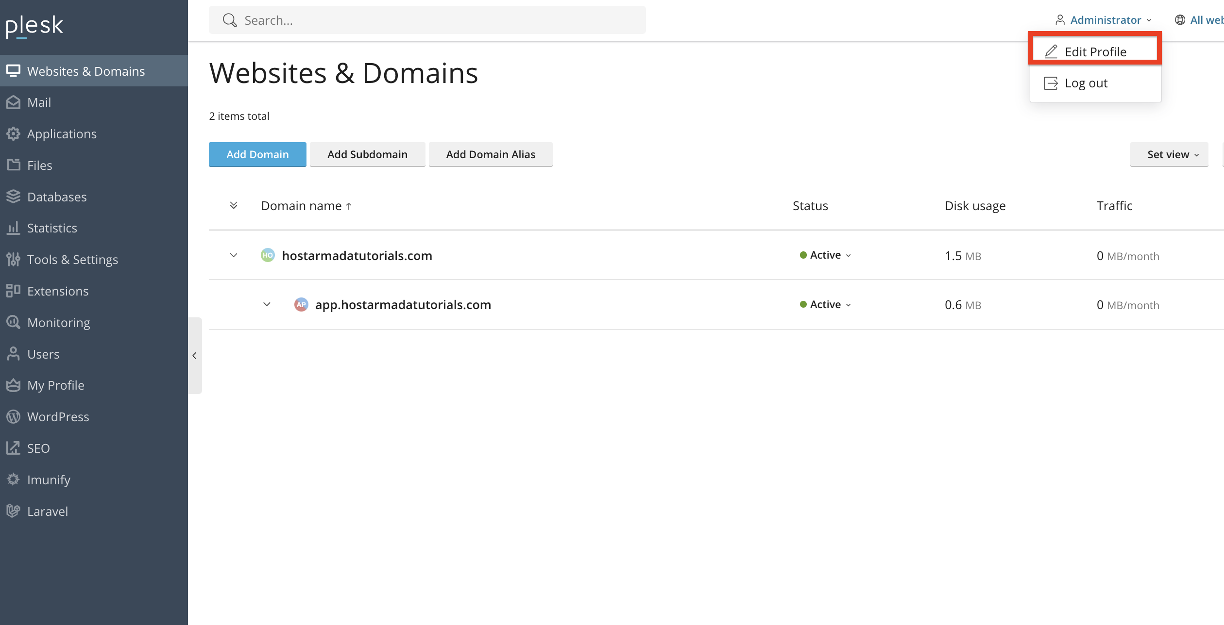Choose Edit Profile from the menu
Image resolution: width=1224 pixels, height=625 pixels.
(1095, 51)
